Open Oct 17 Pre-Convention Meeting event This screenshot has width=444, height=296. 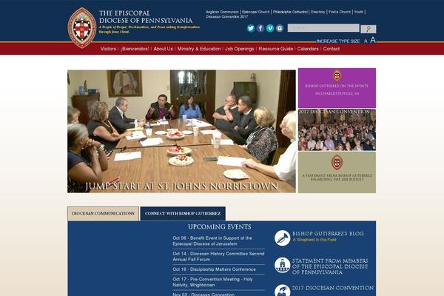(212, 282)
